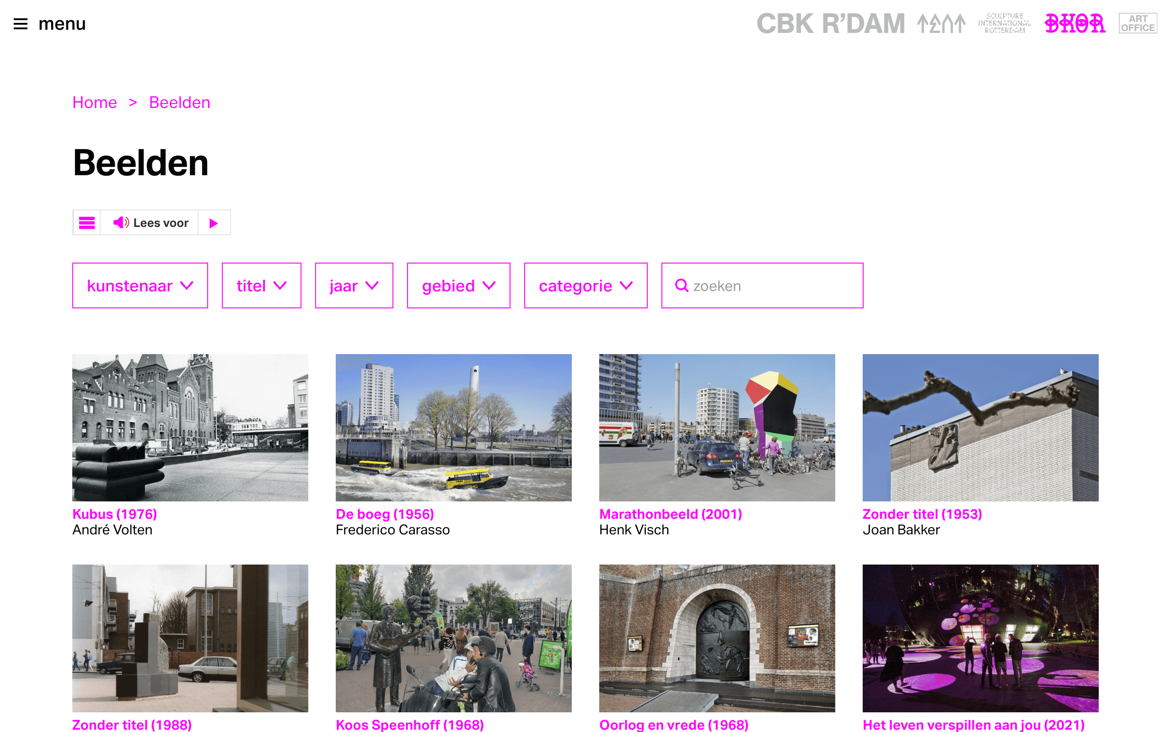Open the jaar filter dropdown
The width and height of the screenshot is (1171, 732).
click(354, 285)
